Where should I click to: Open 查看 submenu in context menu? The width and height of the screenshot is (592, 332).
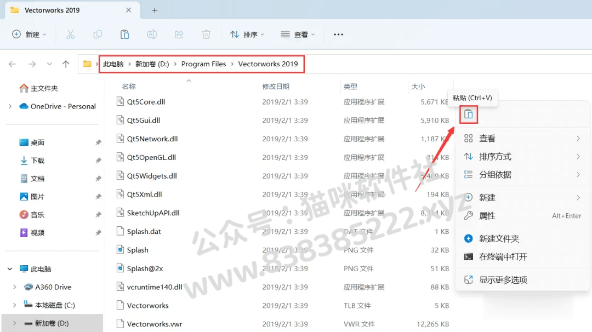(x=522, y=139)
